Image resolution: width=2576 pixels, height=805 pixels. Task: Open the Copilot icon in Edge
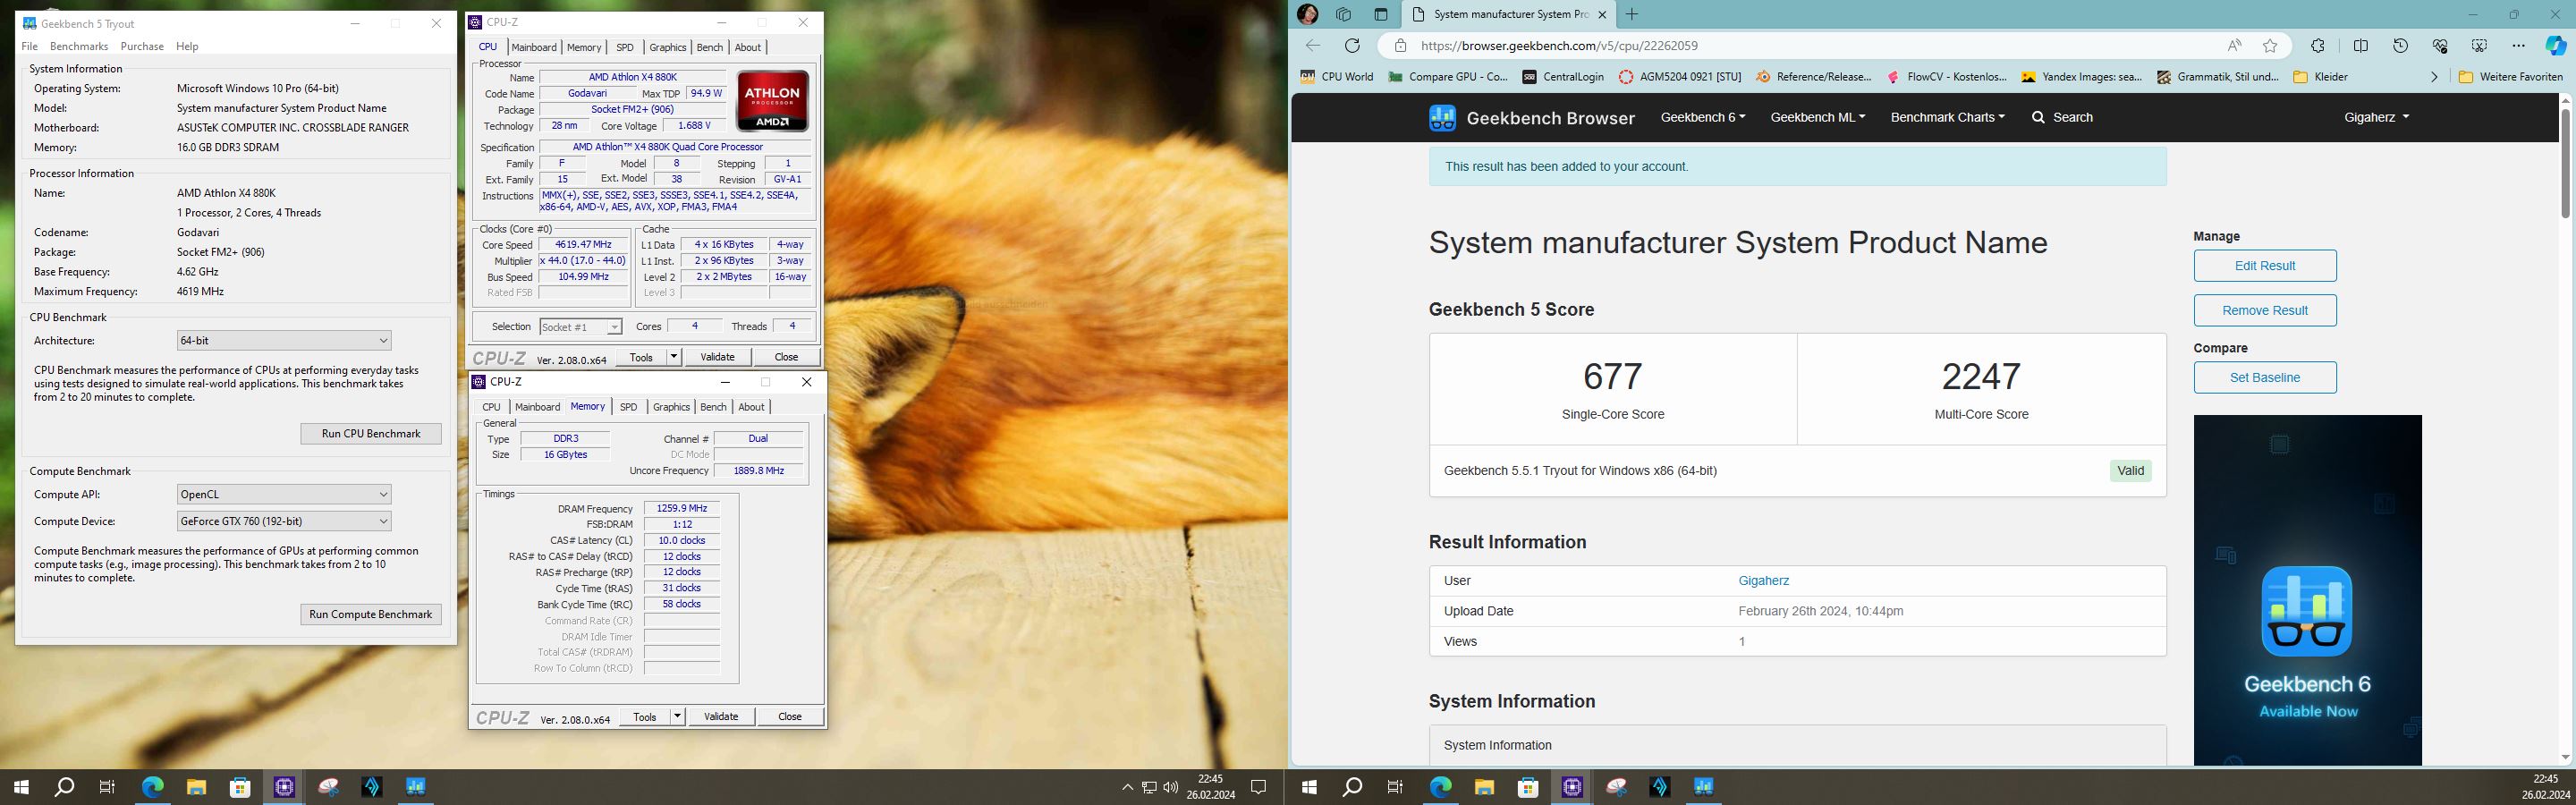pos(2556,45)
